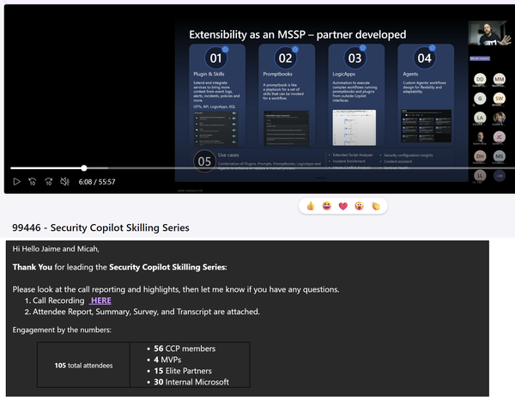The height and width of the screenshot is (400, 515).
Task: Click the photo avatar beside the JC avatar
Action: click(480, 137)
